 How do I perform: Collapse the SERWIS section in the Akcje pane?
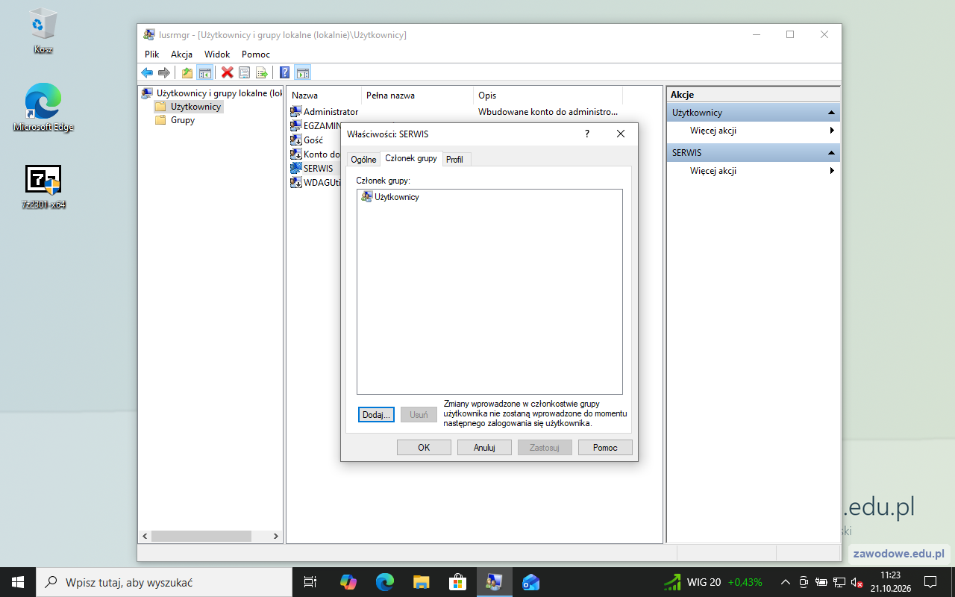(x=831, y=153)
